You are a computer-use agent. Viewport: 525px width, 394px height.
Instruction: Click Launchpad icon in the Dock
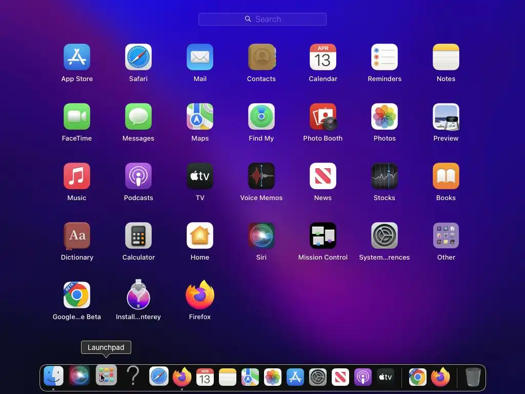click(106, 375)
